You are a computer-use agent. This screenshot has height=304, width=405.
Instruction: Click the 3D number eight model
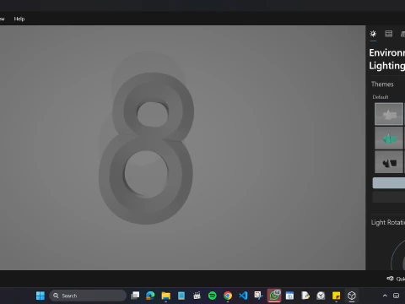coord(146,148)
